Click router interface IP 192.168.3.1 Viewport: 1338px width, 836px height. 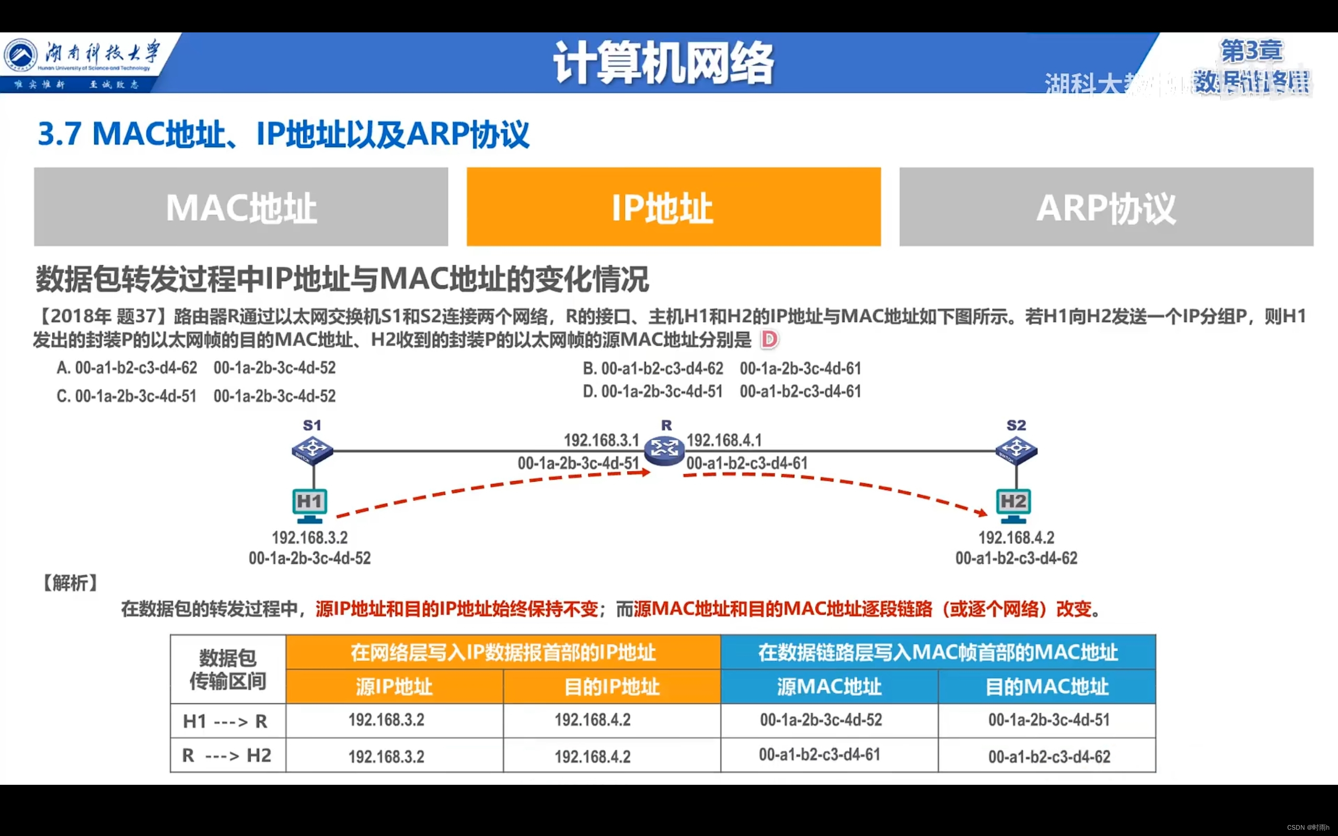[x=601, y=440]
